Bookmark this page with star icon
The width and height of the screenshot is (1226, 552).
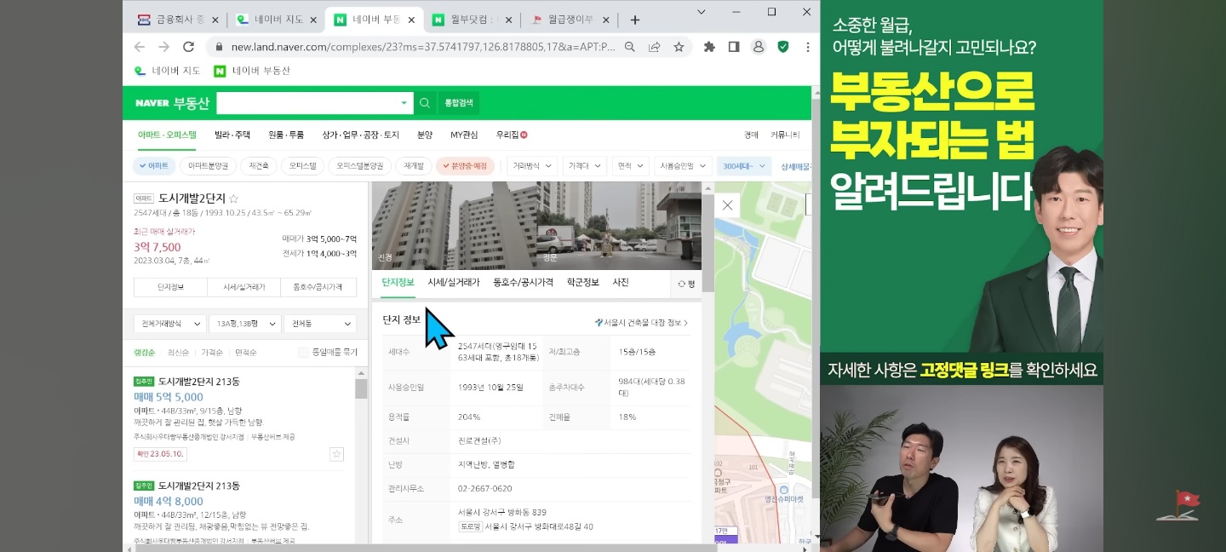(679, 48)
